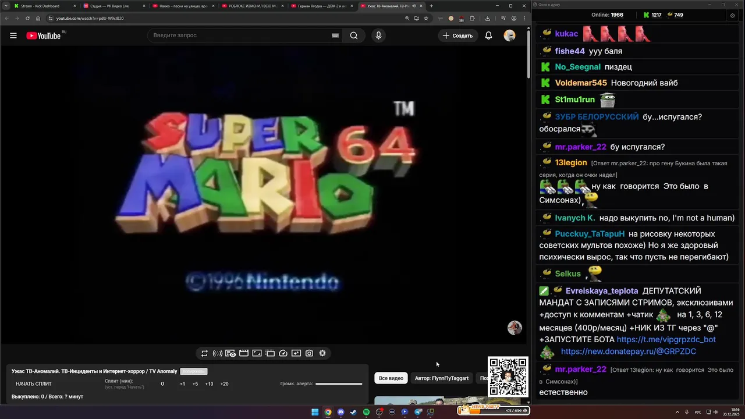Screen dimensions: 745x419
Task: Go to the YouTube home logo
Action: [44, 35]
